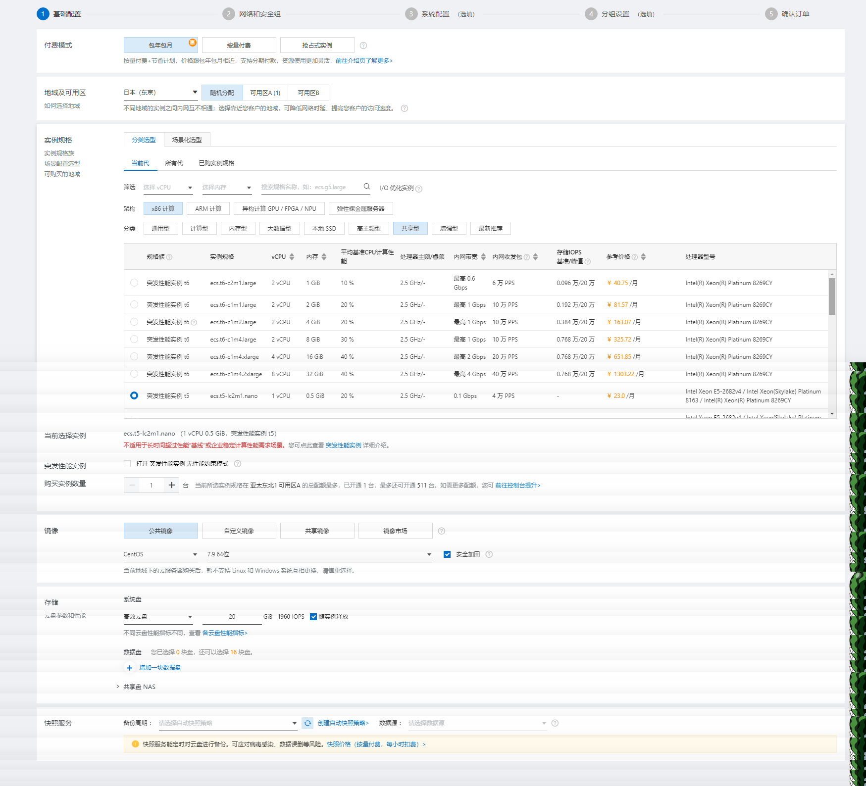Viewport: 866px width, 786px height.
Task: Choose 抢占式实例 billing mode
Action: (317, 45)
